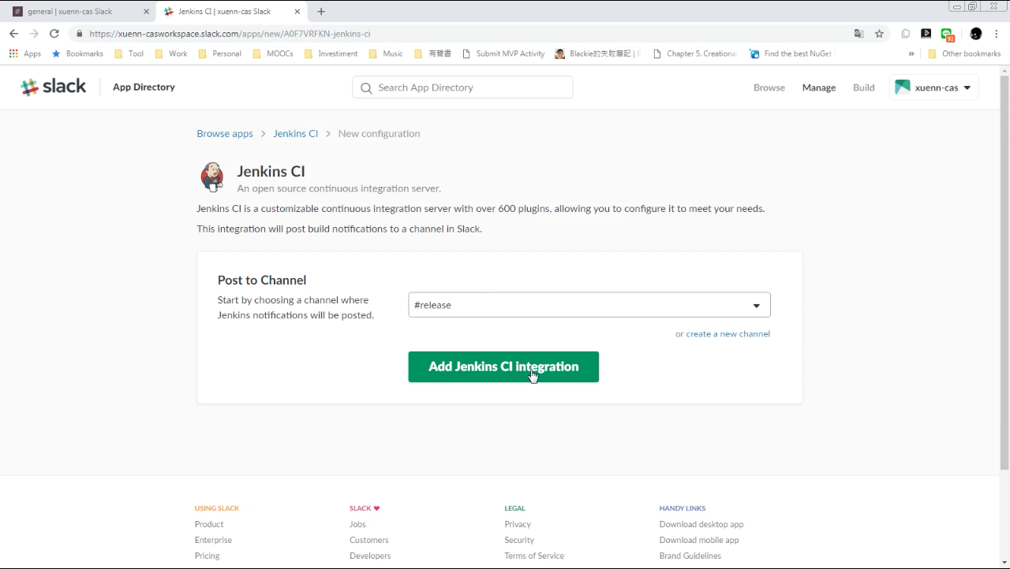Open the Terms of Service footer link
The image size is (1010, 569).
click(x=534, y=556)
